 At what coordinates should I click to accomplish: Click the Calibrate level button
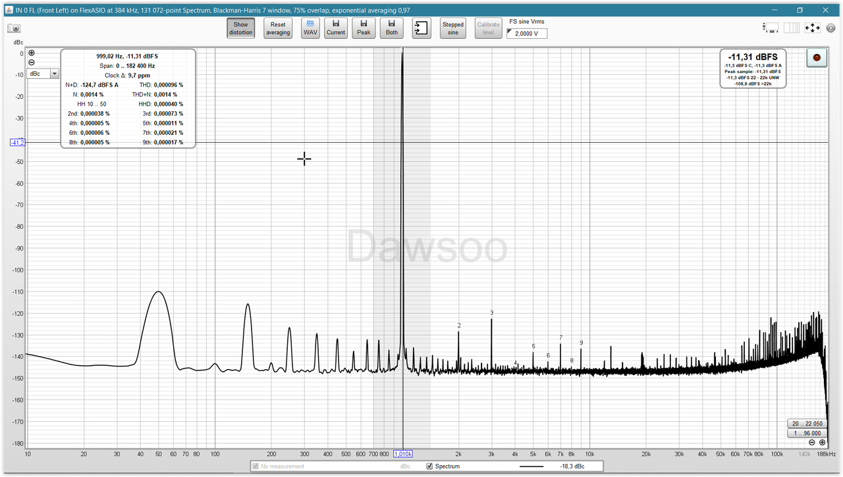(x=488, y=28)
